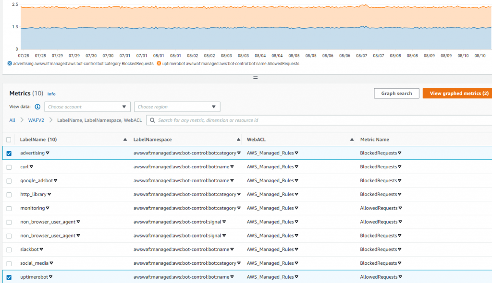This screenshot has width=492, height=283.
Task: Toggle the pane resize handle icon
Action: pyautogui.click(x=256, y=78)
